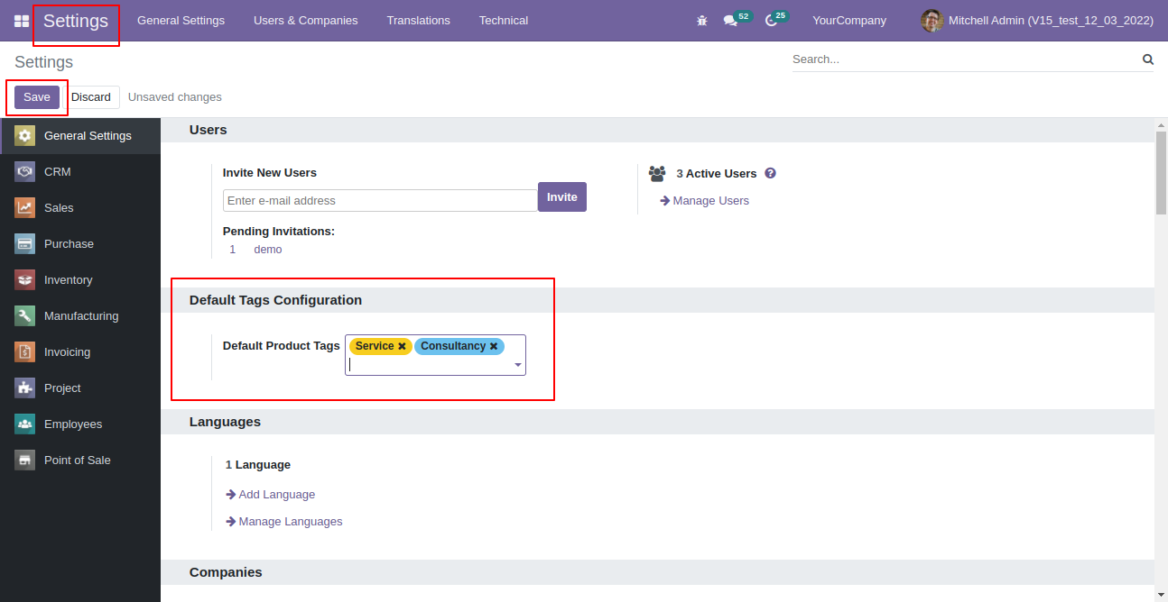The image size is (1168, 602).
Task: Open the Translations menu
Action: pos(419,20)
